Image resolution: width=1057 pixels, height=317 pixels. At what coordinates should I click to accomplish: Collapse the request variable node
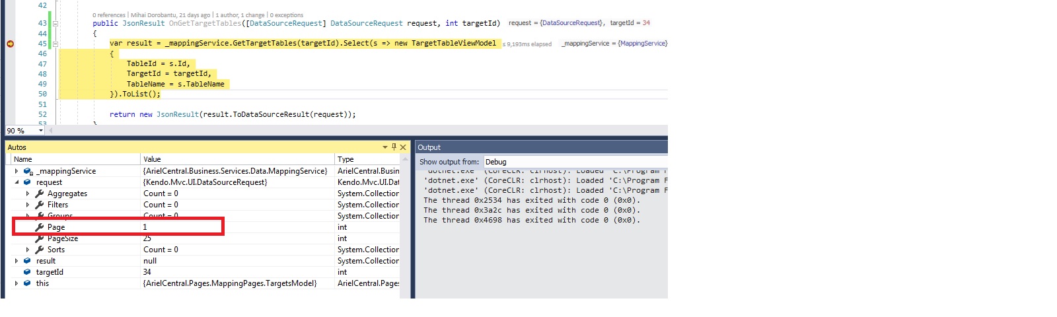click(x=17, y=182)
